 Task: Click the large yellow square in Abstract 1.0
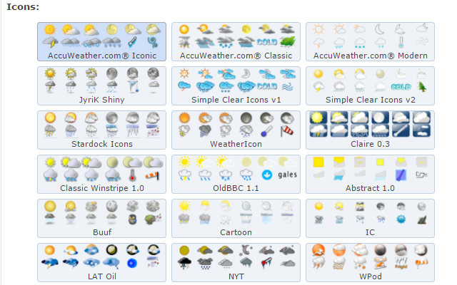pyautogui.click(x=318, y=162)
